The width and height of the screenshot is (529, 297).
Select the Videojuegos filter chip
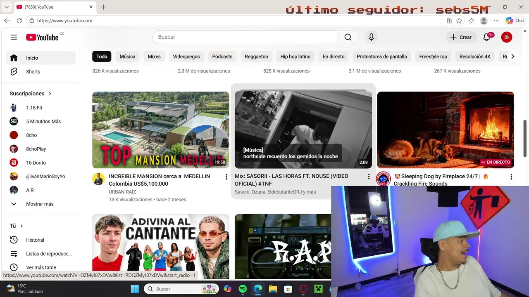[186, 57]
